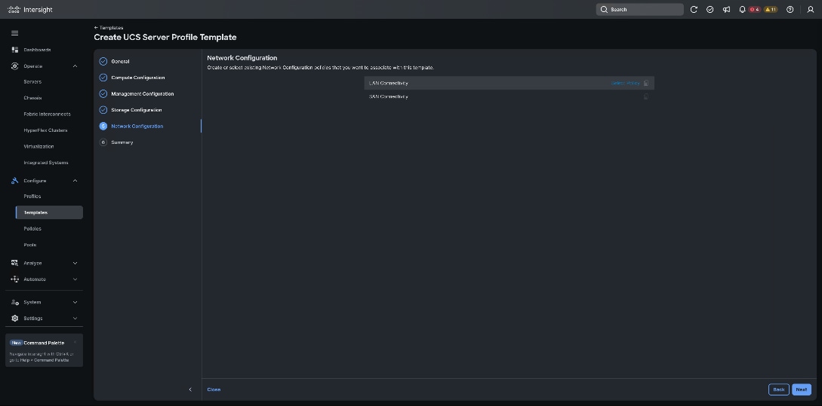Click the refresh icon in header

[x=694, y=10]
